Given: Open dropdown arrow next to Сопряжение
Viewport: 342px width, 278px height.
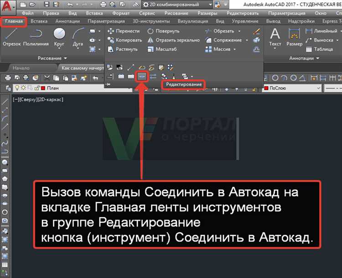Looking at the screenshot, I should coord(247,41).
